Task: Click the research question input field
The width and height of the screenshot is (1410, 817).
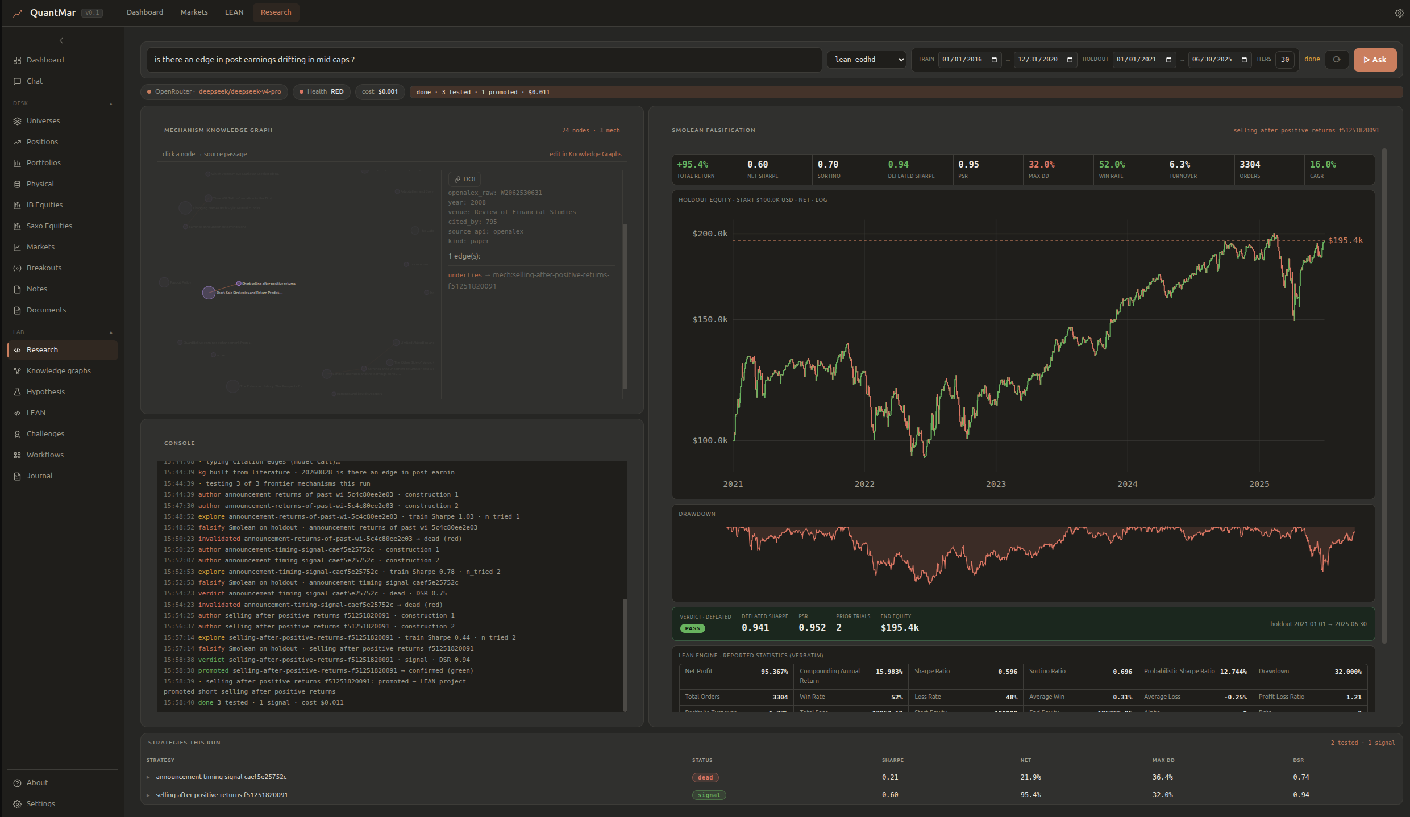Action: point(484,60)
